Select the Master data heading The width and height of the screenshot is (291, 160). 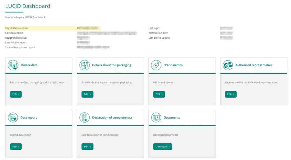point(29,65)
